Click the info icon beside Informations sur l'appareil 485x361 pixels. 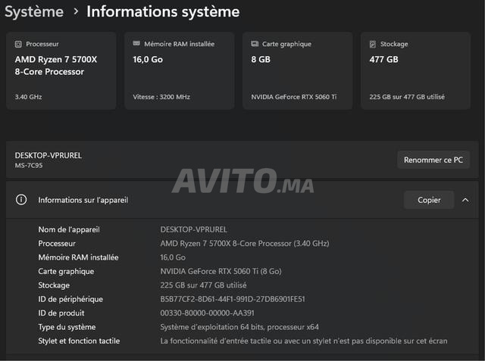click(x=21, y=200)
